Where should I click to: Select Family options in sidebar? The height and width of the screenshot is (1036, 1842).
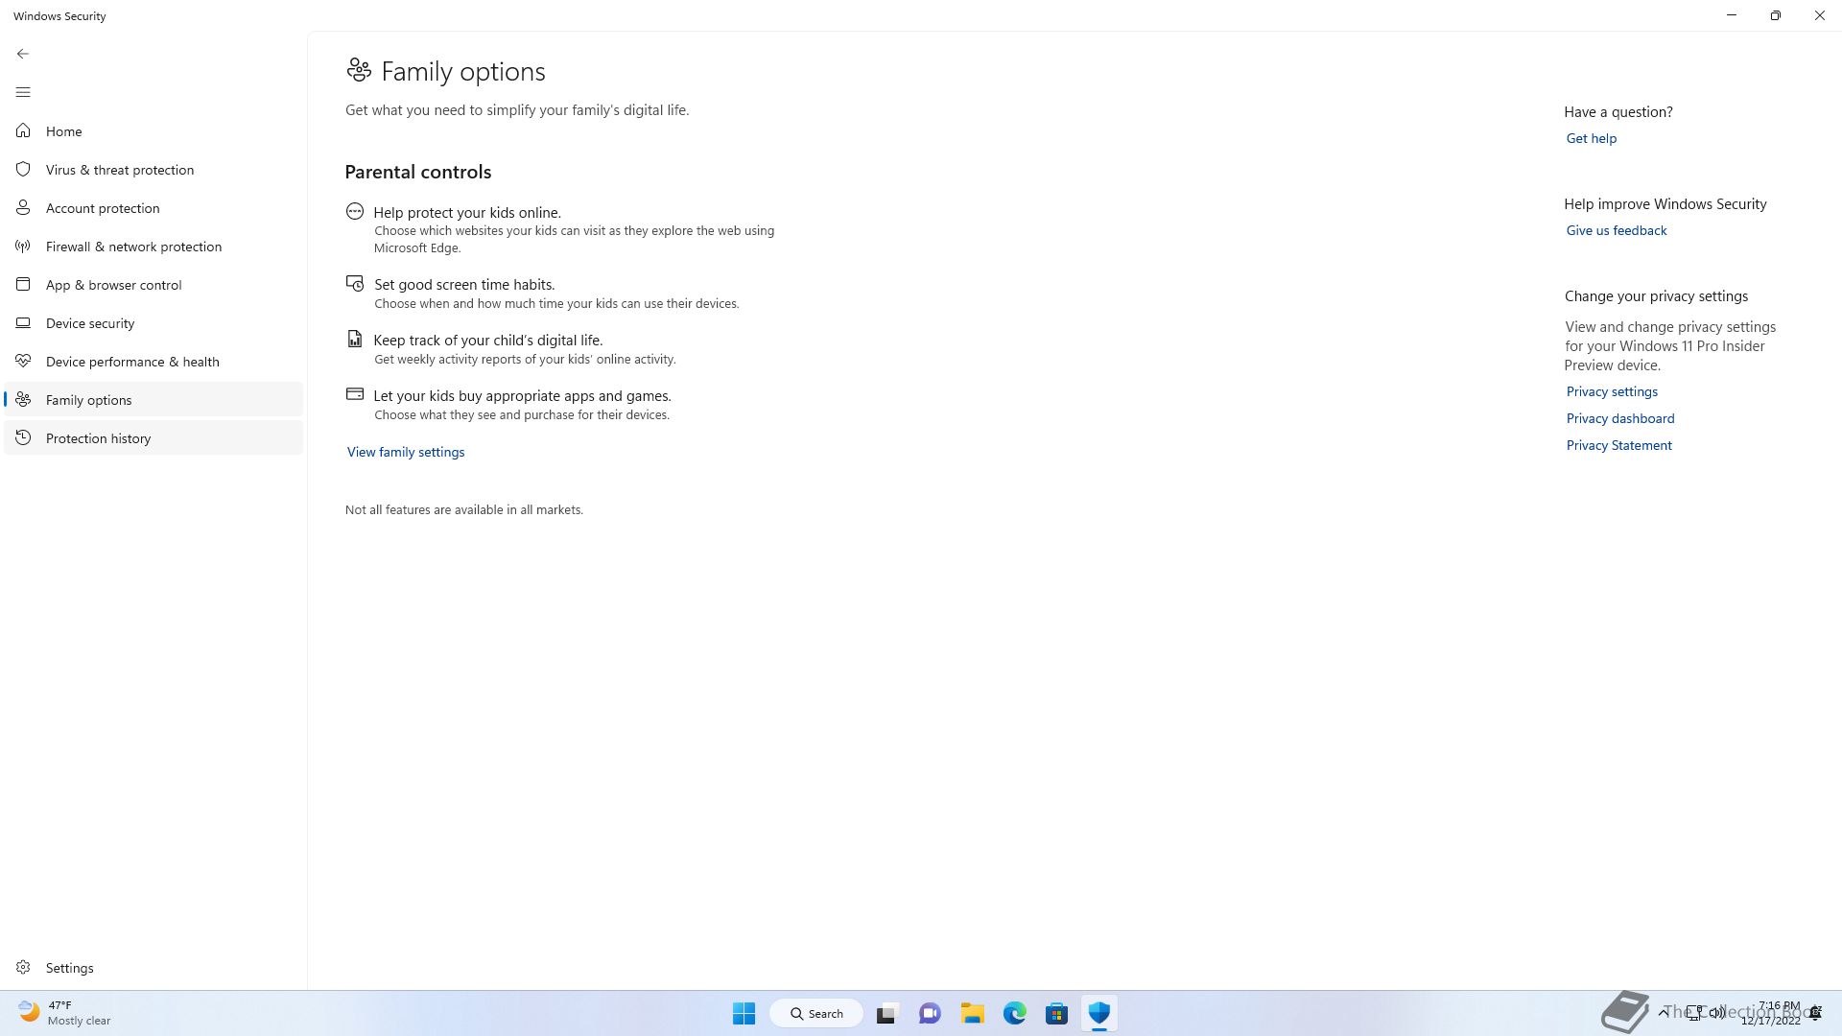[153, 400]
